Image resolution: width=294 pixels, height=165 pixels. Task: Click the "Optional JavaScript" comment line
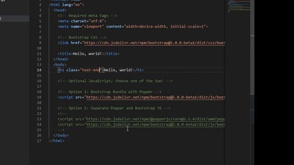coord(115,81)
